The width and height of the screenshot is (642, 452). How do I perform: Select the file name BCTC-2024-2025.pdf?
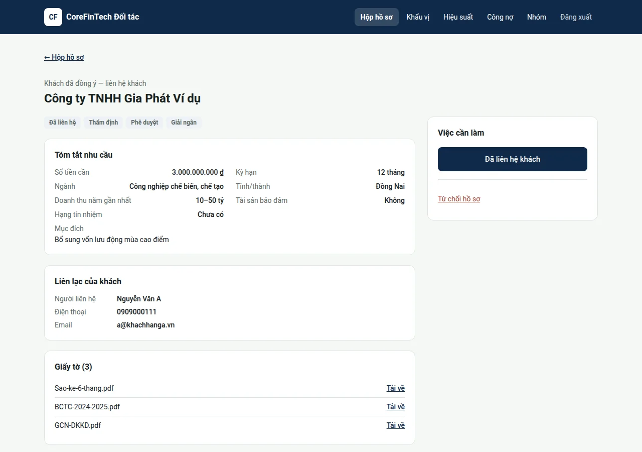click(87, 407)
